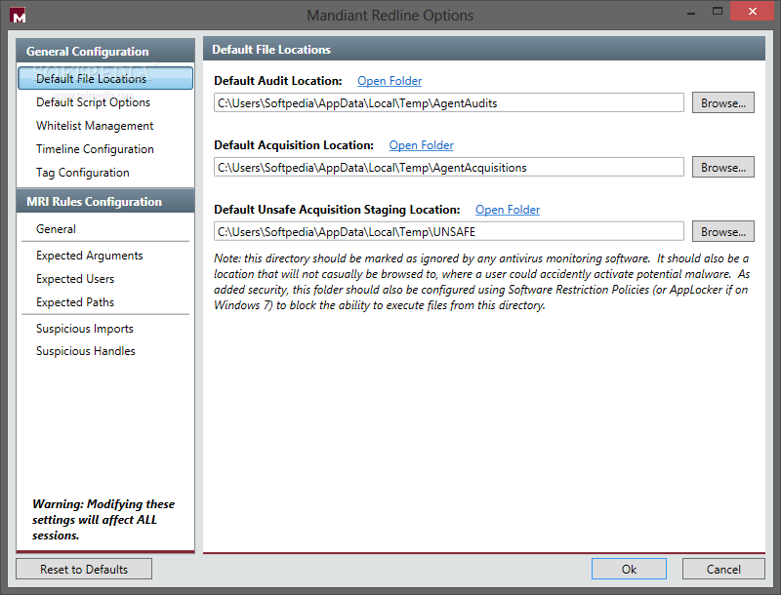The height and width of the screenshot is (595, 781).
Task: Confirm with the Ok button
Action: pyautogui.click(x=629, y=569)
